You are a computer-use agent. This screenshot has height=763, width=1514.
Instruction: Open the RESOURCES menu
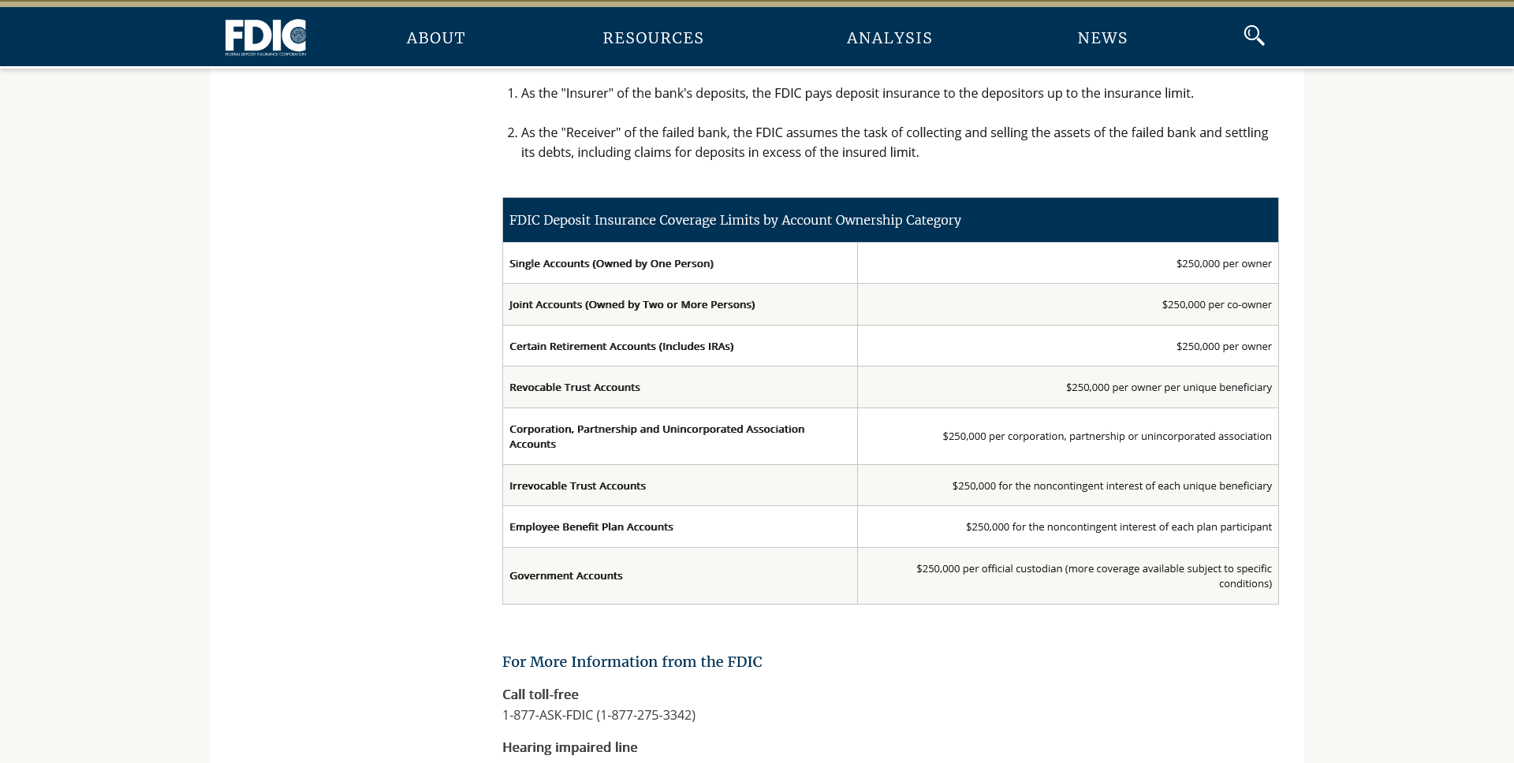click(x=653, y=38)
